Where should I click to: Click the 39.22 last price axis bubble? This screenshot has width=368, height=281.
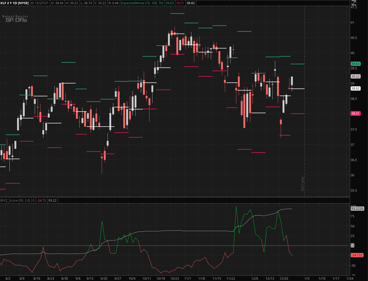click(x=355, y=76)
